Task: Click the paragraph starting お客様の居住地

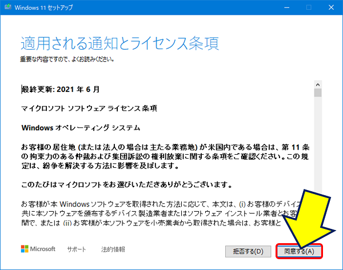Action: [x=165, y=156]
